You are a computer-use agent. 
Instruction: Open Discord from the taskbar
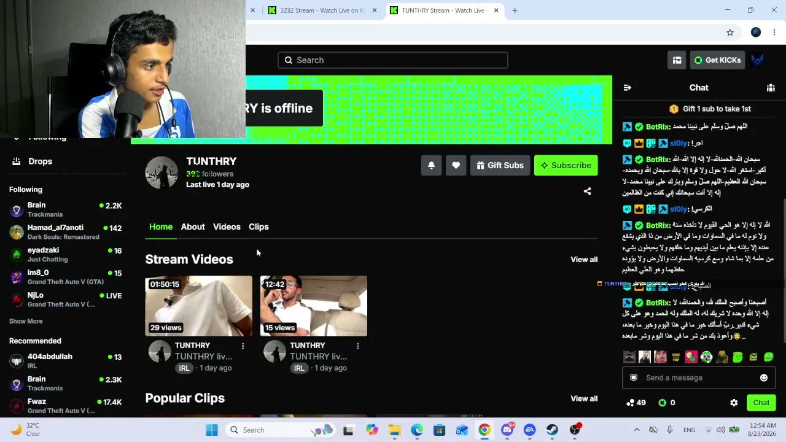pos(507,430)
